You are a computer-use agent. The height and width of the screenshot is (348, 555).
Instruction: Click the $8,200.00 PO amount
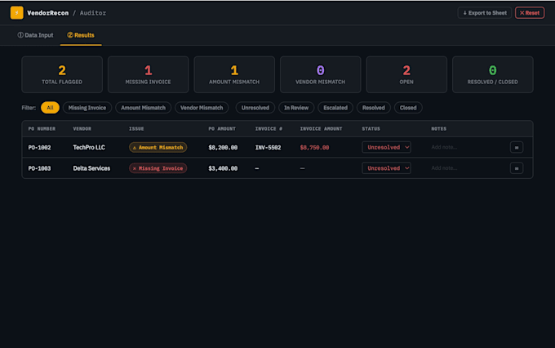[x=223, y=147]
